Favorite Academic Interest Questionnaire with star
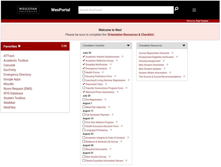 pos(123,56)
